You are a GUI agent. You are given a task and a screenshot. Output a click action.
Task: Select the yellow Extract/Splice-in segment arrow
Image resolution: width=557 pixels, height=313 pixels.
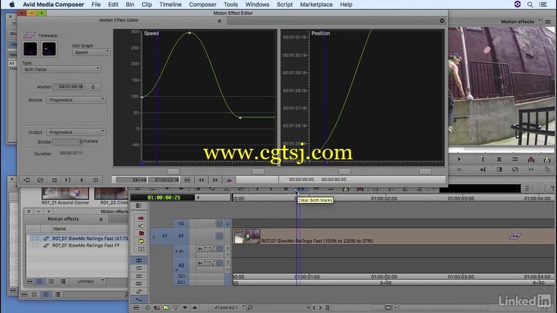pos(141,225)
